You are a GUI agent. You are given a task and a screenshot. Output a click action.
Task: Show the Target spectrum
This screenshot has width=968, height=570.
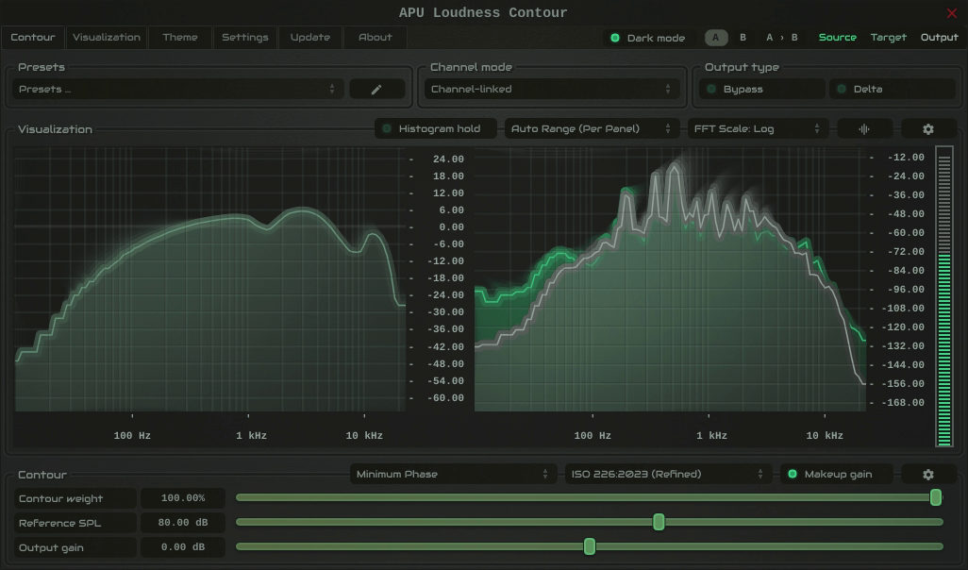click(889, 38)
